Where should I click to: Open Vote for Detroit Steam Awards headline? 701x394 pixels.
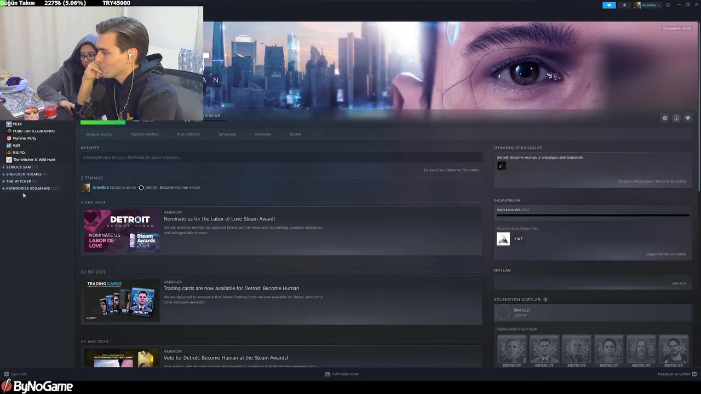pos(226,358)
